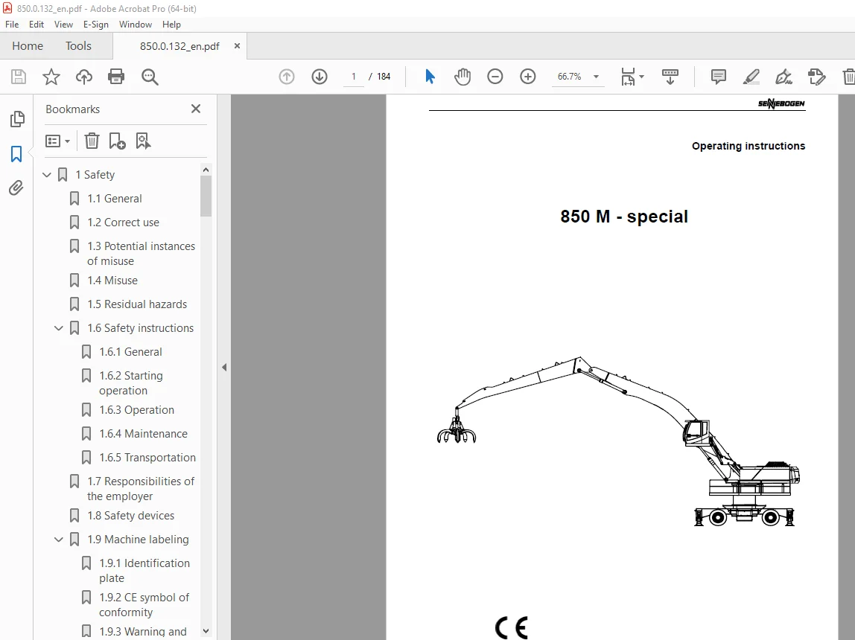Find current bookmark icon
The height and width of the screenshot is (640, 855).
click(143, 141)
